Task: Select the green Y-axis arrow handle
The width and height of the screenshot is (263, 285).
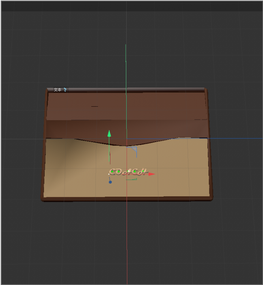Action: tap(109, 134)
